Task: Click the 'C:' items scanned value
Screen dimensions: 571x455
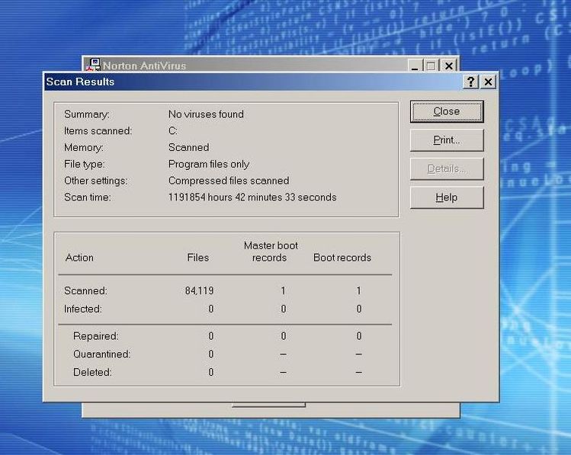Action: tap(173, 130)
